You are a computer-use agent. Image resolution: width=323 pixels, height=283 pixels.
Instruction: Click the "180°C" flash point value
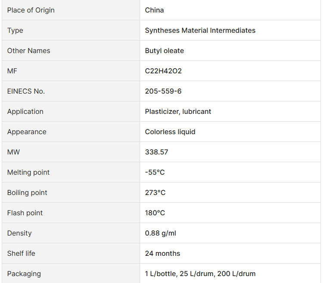click(155, 213)
